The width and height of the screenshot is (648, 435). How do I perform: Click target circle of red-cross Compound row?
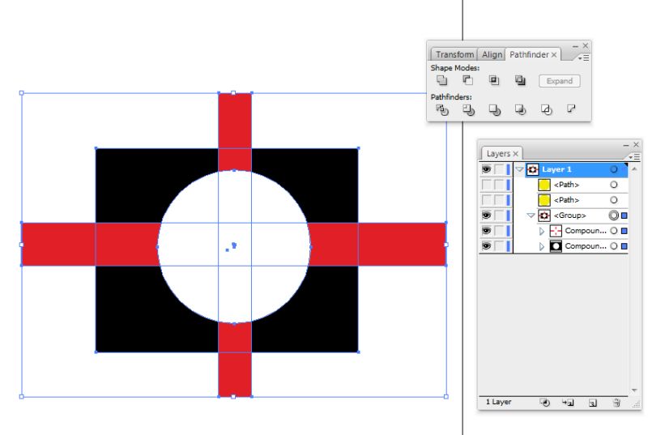(x=614, y=231)
